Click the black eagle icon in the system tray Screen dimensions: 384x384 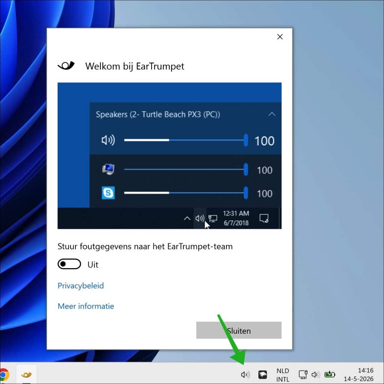coord(262,375)
